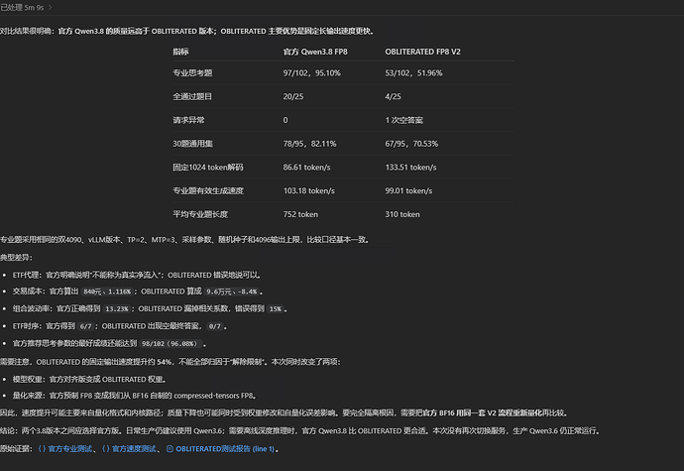Select the '全通过题目' row label

(x=192, y=96)
